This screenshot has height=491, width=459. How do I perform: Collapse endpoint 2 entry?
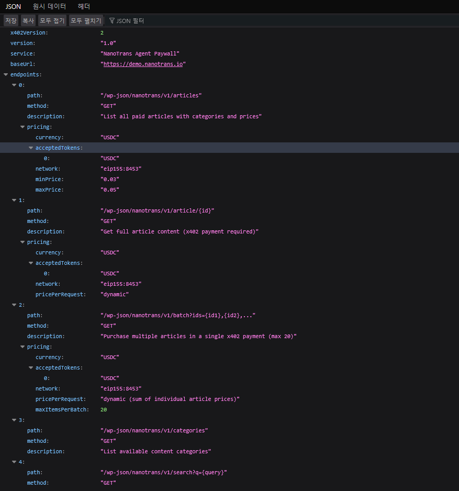pyautogui.click(x=14, y=305)
